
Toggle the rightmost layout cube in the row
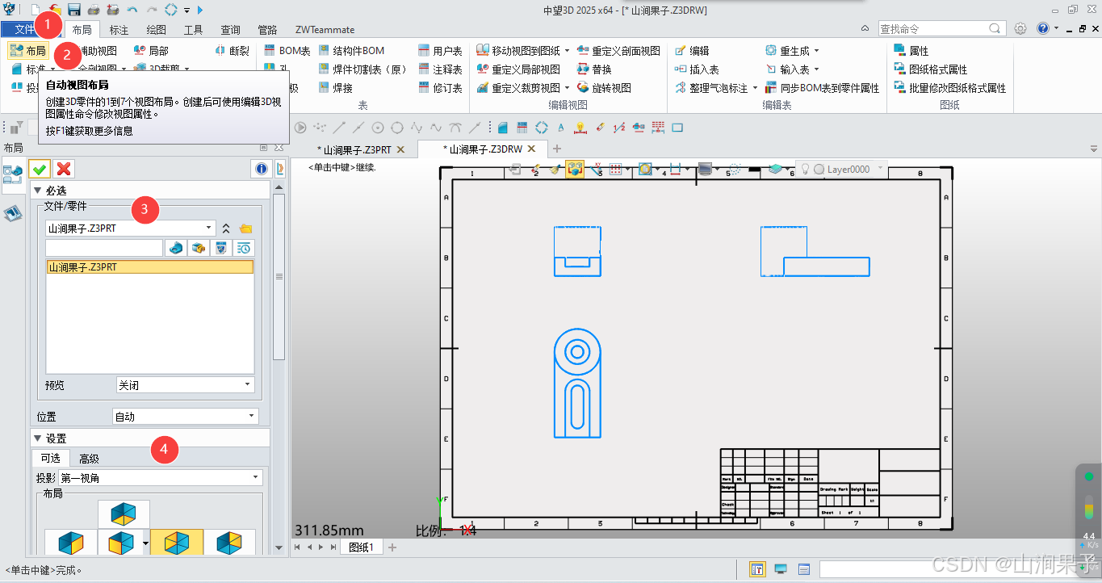tap(229, 543)
